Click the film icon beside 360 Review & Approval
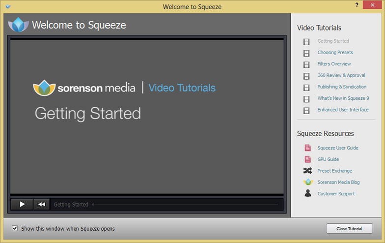Viewport: 385px width, 243px height. tap(306, 76)
